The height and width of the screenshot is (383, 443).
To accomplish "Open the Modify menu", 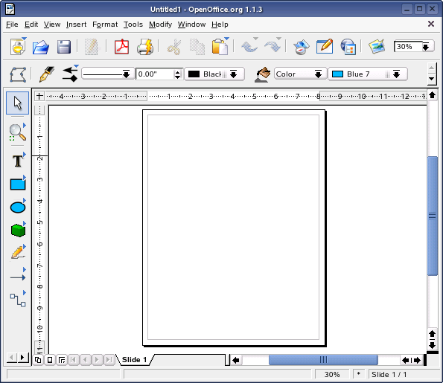I will coord(160,25).
